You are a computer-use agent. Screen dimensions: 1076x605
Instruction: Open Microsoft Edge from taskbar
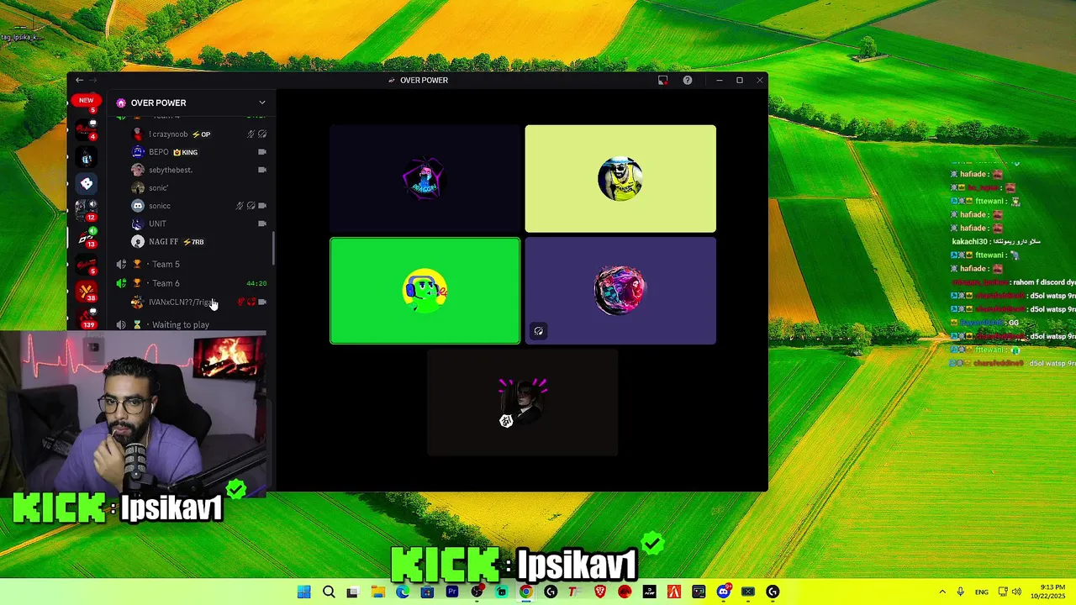(x=403, y=592)
